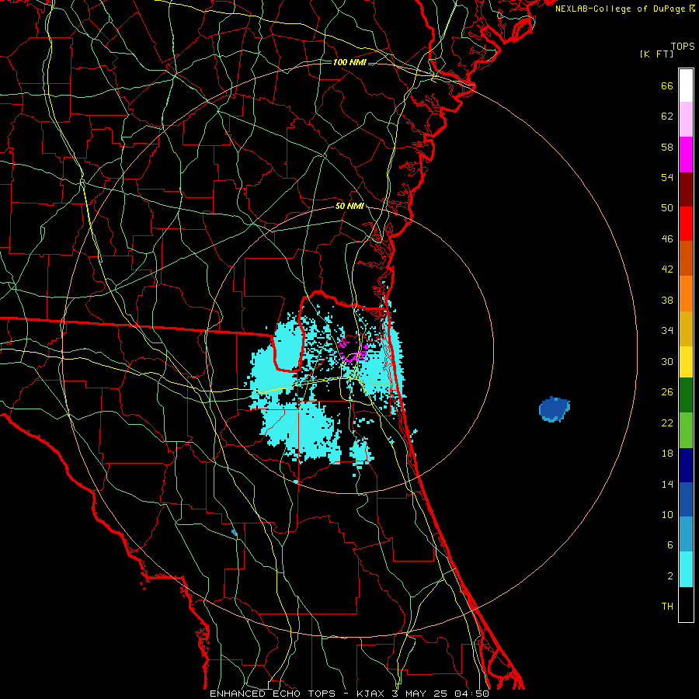The width and height of the screenshot is (699, 699).
Task: Click the '18' legend value
Action: click(x=667, y=454)
